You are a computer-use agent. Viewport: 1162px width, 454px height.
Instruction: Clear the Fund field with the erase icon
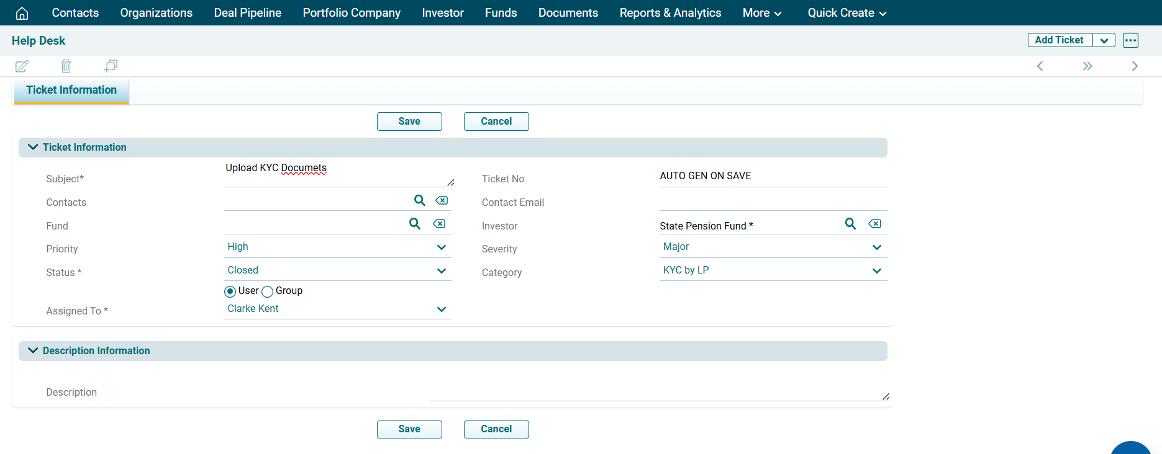(439, 224)
